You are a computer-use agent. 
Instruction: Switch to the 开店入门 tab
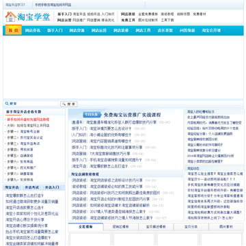[x=52, y=187]
